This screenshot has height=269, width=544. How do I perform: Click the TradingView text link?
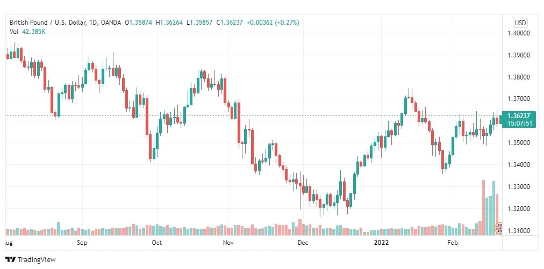(37, 259)
